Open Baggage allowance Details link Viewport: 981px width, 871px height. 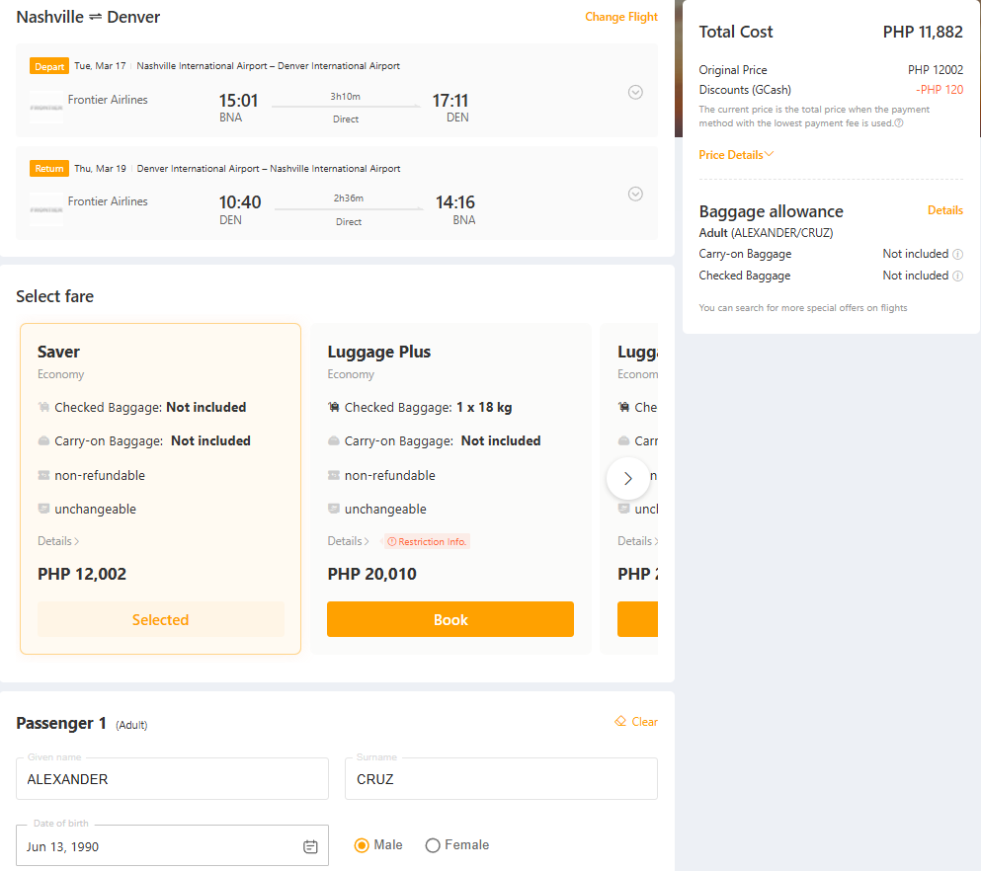944,210
